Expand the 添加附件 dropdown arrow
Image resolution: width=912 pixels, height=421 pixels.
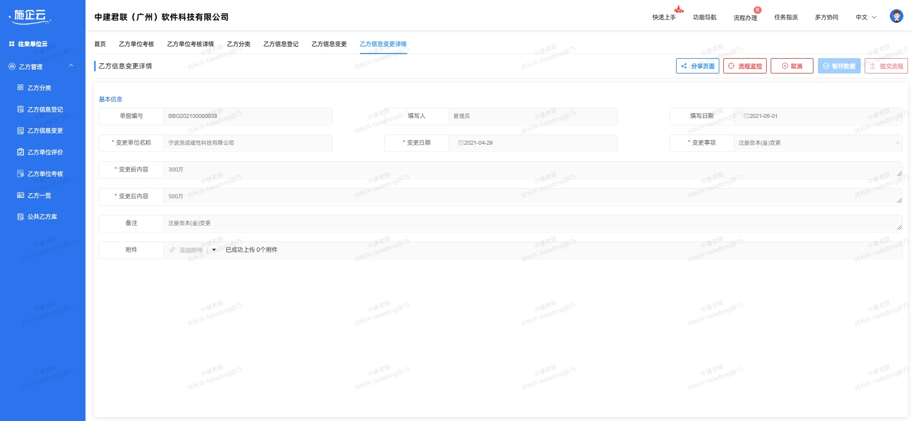pos(214,250)
